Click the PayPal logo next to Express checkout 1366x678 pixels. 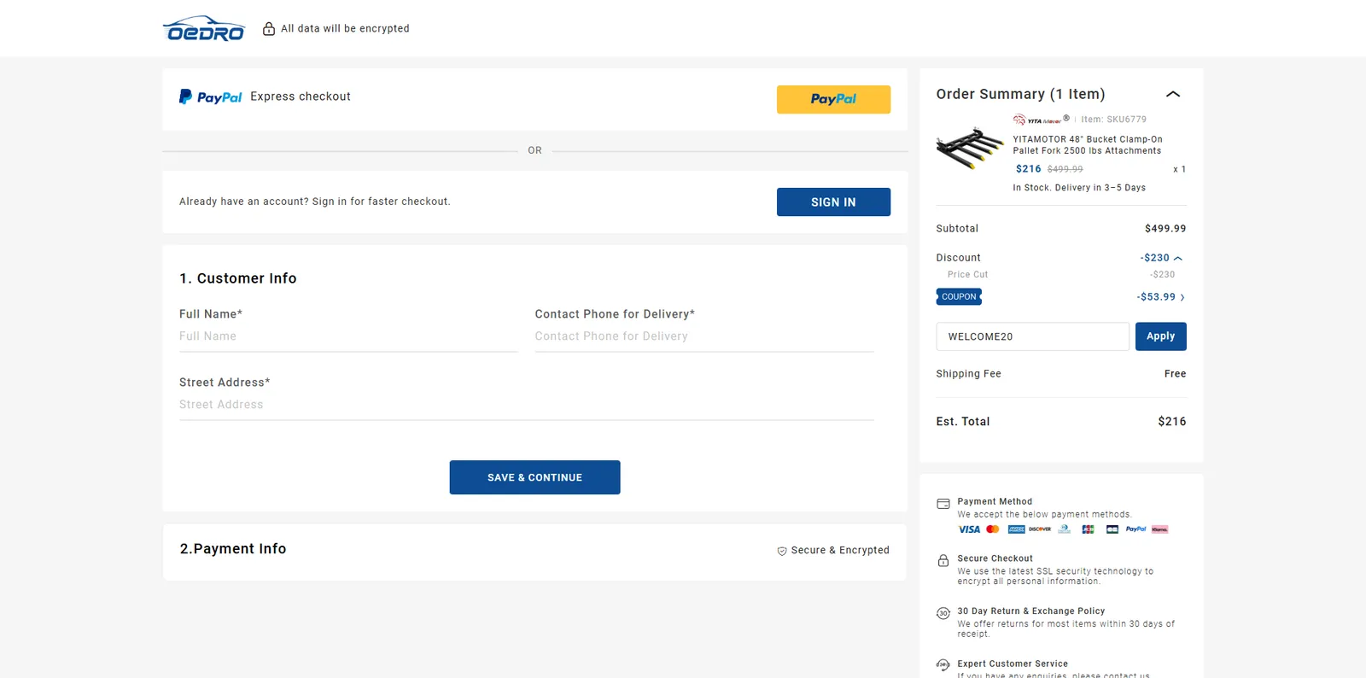click(210, 97)
